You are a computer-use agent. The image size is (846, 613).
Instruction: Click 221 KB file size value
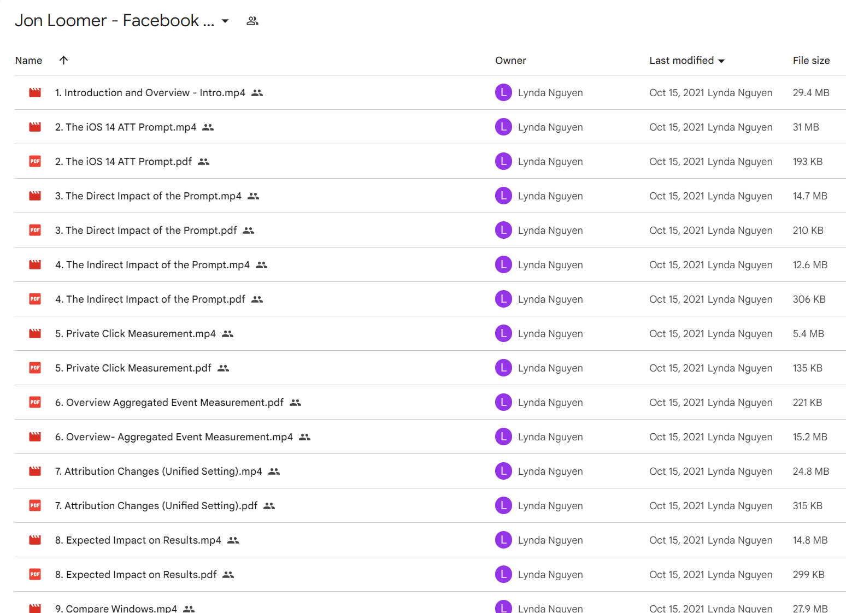point(807,403)
